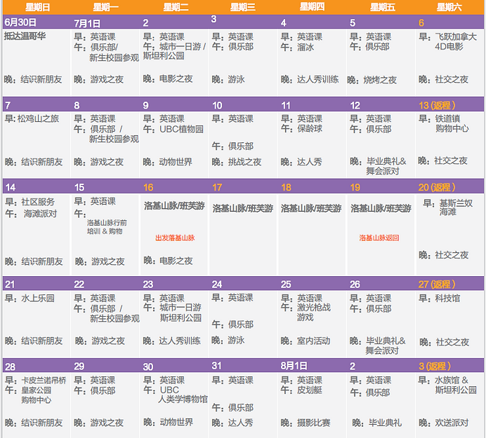This screenshot has height=438, width=486.
Task: Click 基斯兰奴 海滩 entry
Action: coord(456,207)
